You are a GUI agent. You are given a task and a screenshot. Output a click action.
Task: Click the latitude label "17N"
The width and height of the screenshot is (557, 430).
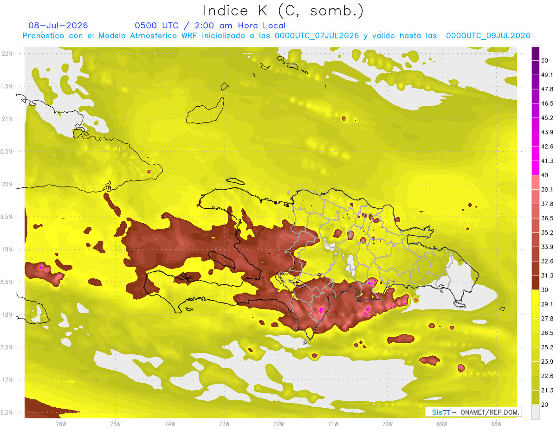7,380
